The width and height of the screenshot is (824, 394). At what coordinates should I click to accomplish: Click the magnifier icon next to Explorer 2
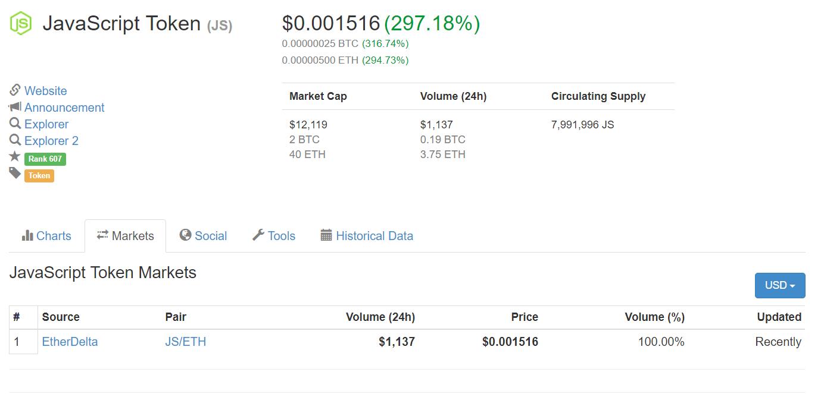click(x=15, y=140)
